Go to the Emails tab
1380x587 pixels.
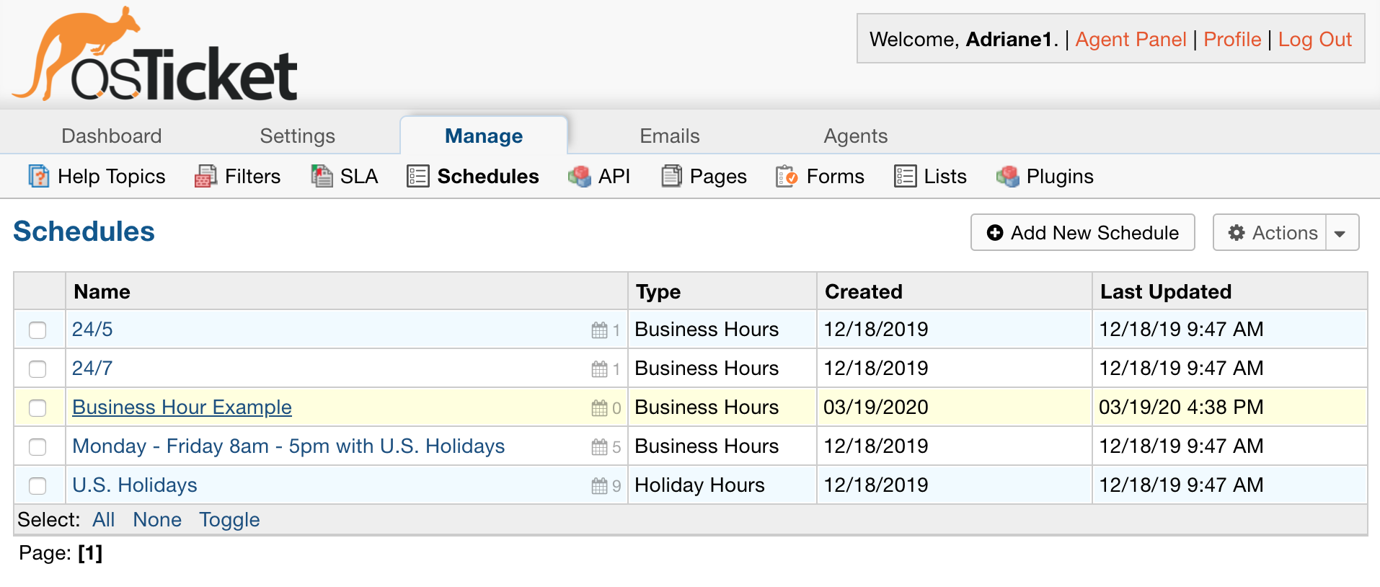tap(670, 136)
